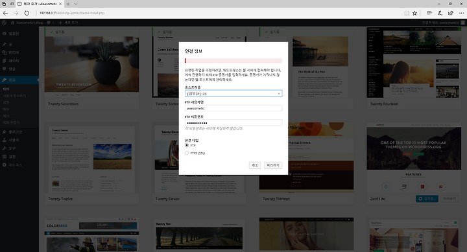Close the Awesometic browser tab

(60, 4)
